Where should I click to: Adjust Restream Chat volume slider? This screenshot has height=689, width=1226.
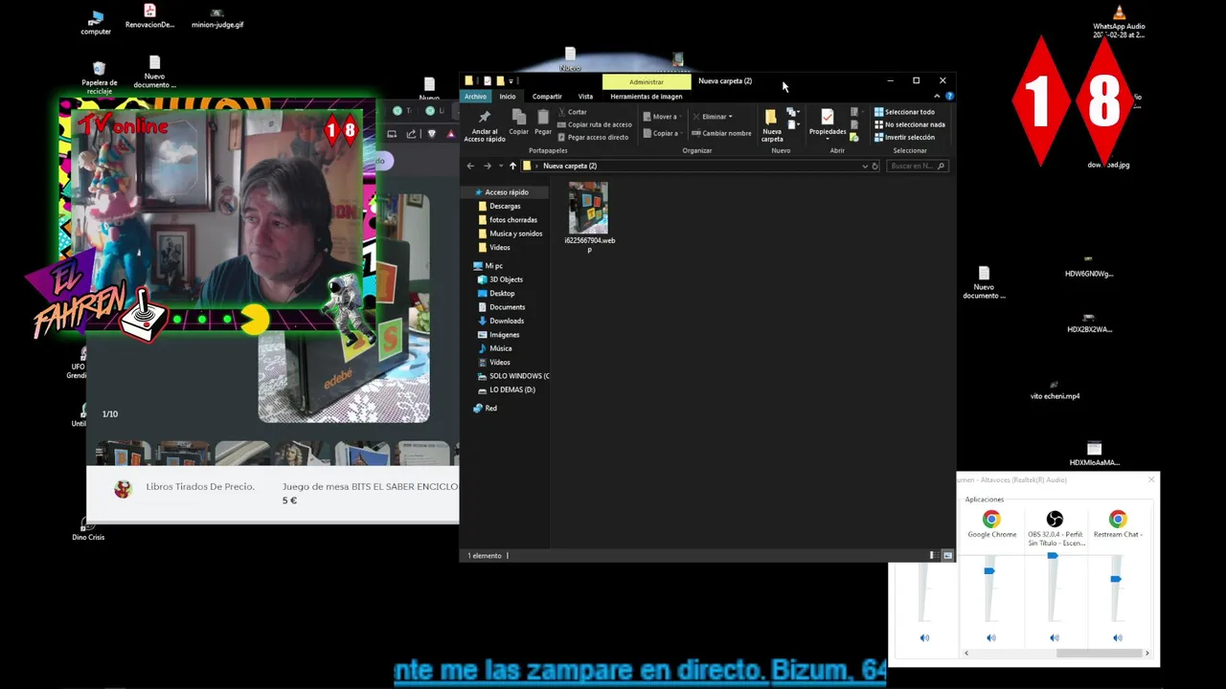click(x=1116, y=579)
